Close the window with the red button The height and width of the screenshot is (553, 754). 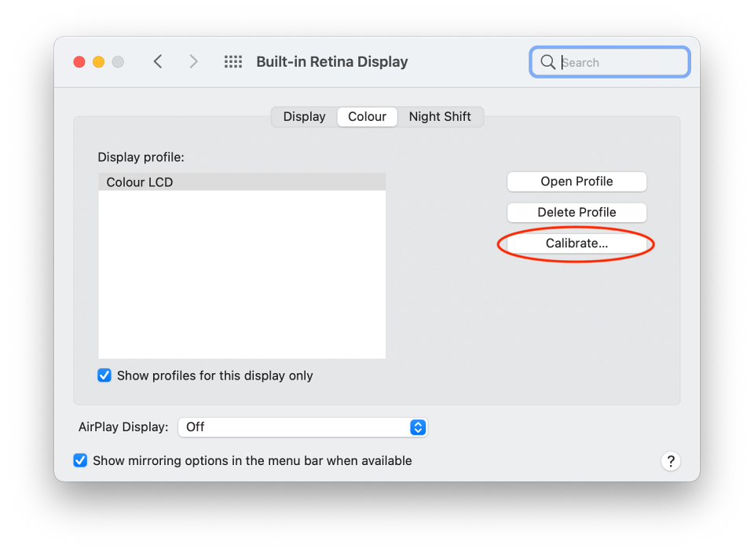coord(79,61)
